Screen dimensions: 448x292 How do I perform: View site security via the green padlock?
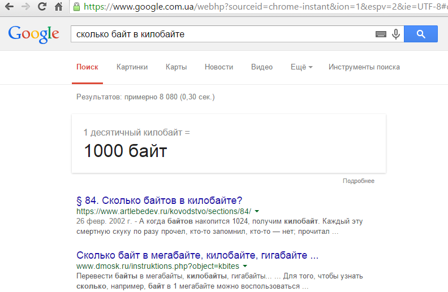(76, 6)
